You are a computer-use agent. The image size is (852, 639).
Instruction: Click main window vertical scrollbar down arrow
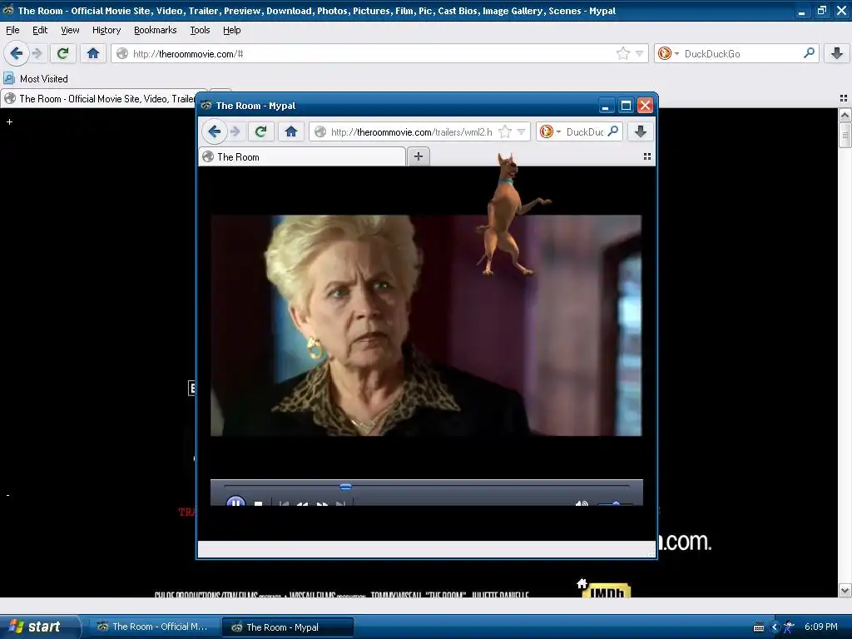point(845,590)
